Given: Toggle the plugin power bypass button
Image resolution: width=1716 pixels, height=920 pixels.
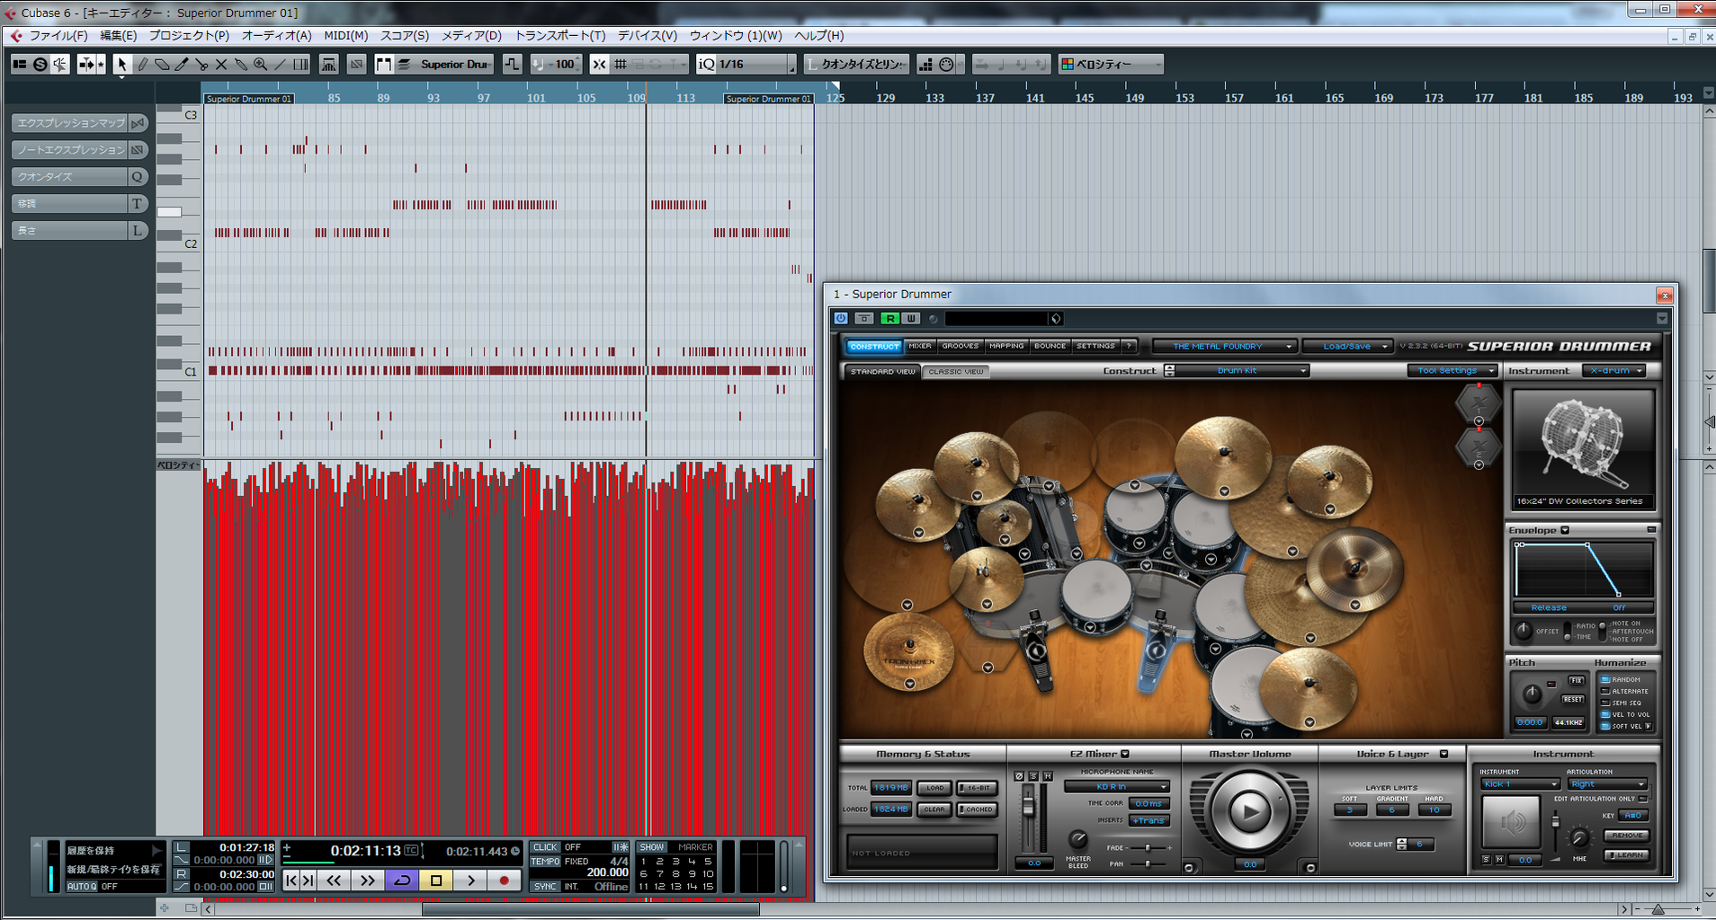Looking at the screenshot, I should pyautogui.click(x=841, y=318).
